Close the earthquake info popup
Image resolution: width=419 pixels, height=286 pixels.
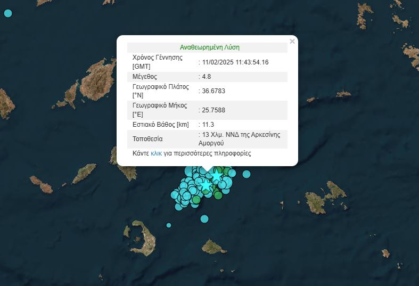pos(292,41)
